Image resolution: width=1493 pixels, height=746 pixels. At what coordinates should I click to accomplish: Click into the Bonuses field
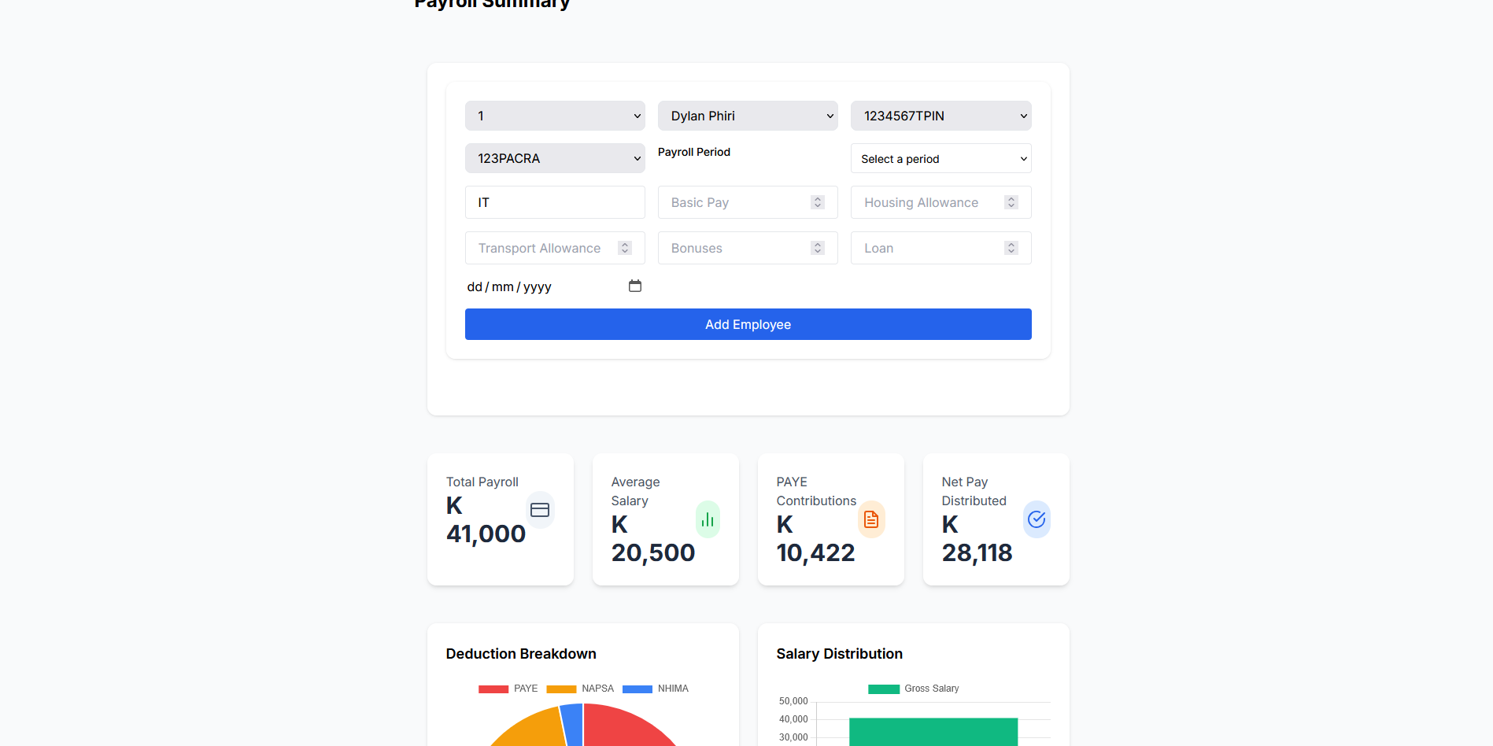click(x=748, y=248)
